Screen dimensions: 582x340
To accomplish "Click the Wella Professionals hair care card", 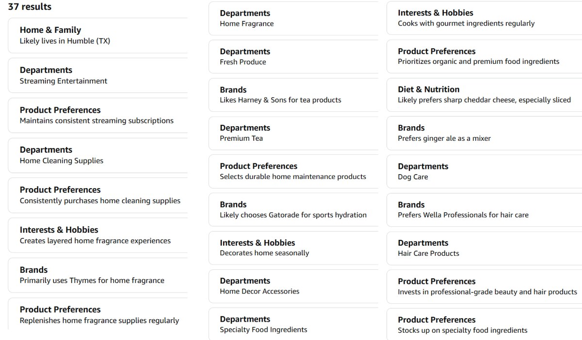I will tap(485, 209).
